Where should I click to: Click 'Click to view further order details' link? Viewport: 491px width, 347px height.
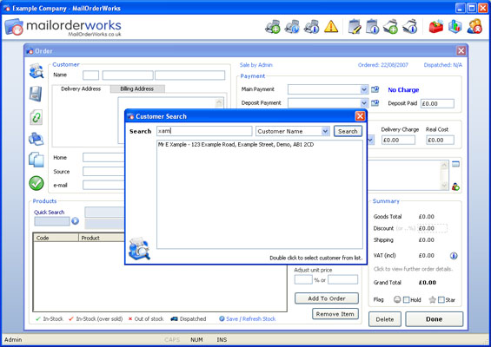click(413, 269)
